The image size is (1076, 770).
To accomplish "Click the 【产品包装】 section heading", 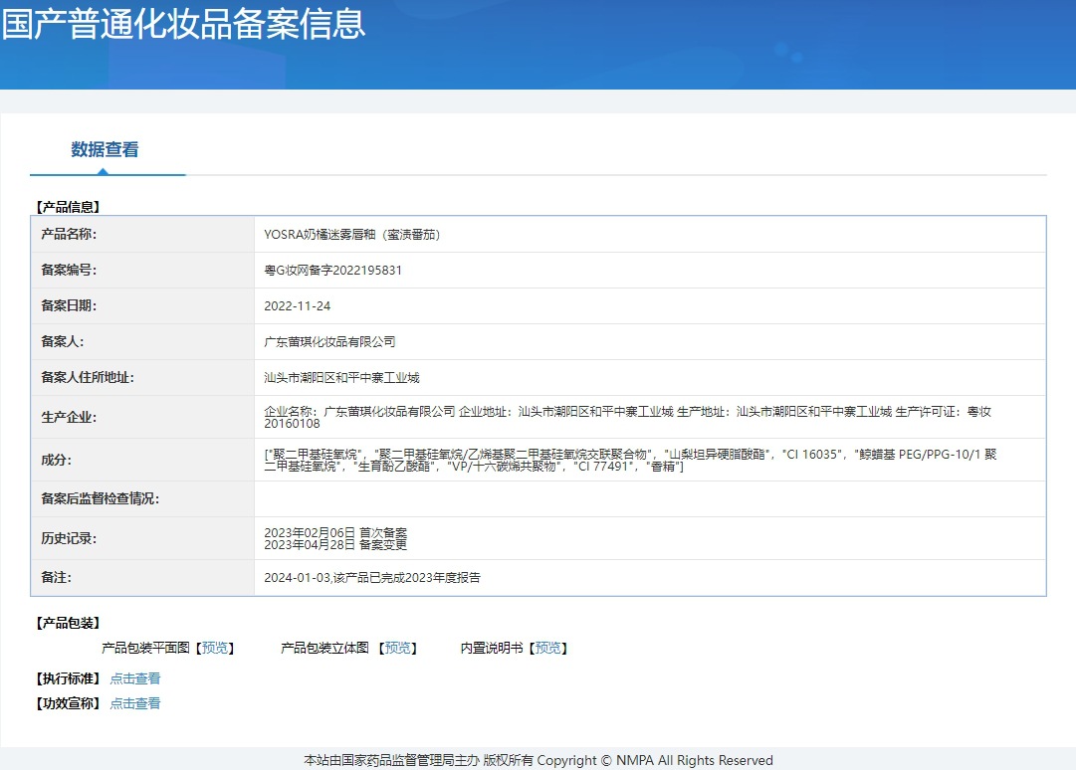I will tap(69, 623).
